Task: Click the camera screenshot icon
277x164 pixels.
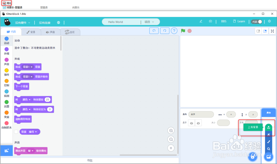Action: coord(211,21)
